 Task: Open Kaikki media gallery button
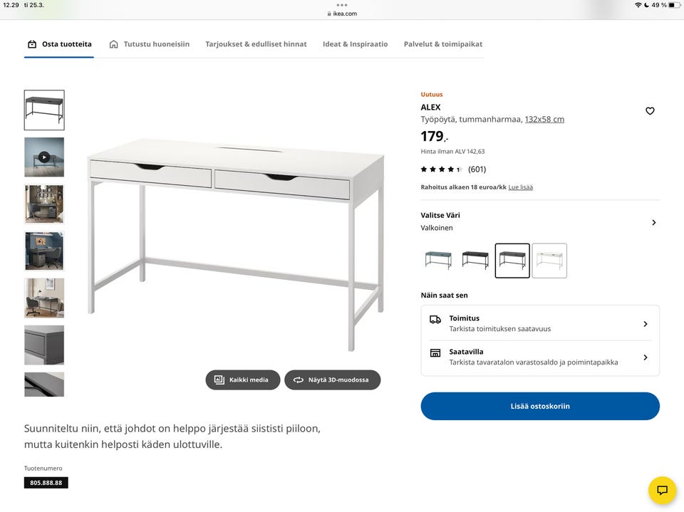click(242, 380)
